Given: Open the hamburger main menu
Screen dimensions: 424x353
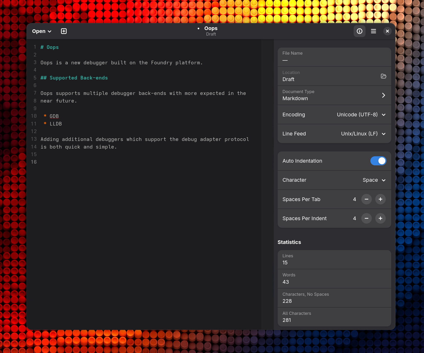Looking at the screenshot, I should click(x=373, y=31).
